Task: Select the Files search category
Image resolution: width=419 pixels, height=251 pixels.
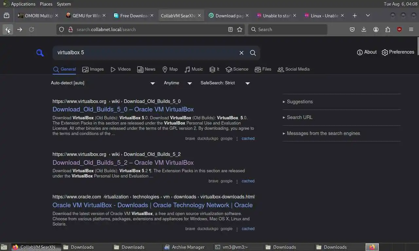Action: coord(263,69)
